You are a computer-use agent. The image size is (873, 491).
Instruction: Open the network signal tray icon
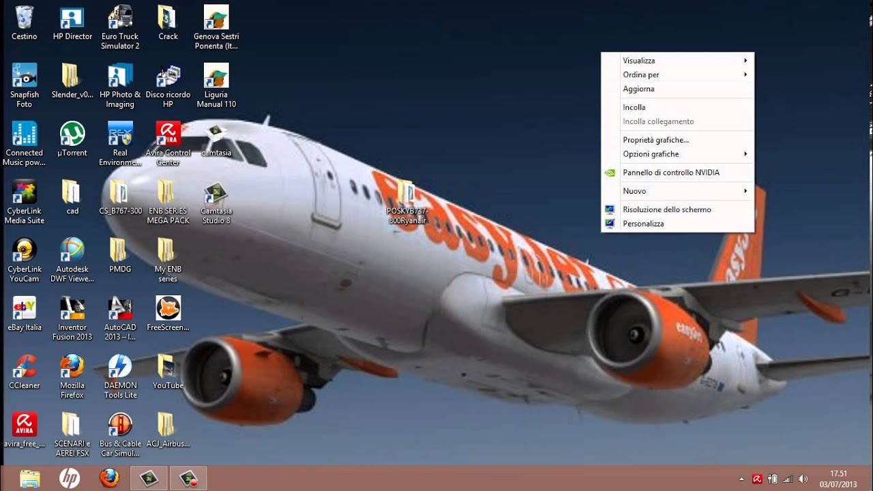click(788, 479)
